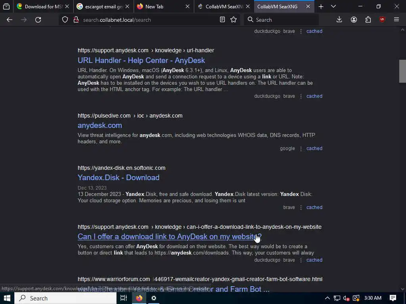Reload the current page

(38, 20)
